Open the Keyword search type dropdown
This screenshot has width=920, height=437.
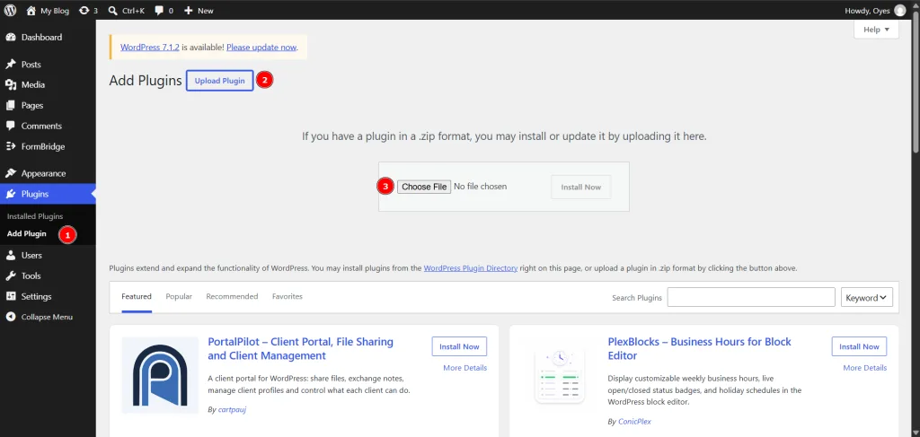click(x=867, y=298)
